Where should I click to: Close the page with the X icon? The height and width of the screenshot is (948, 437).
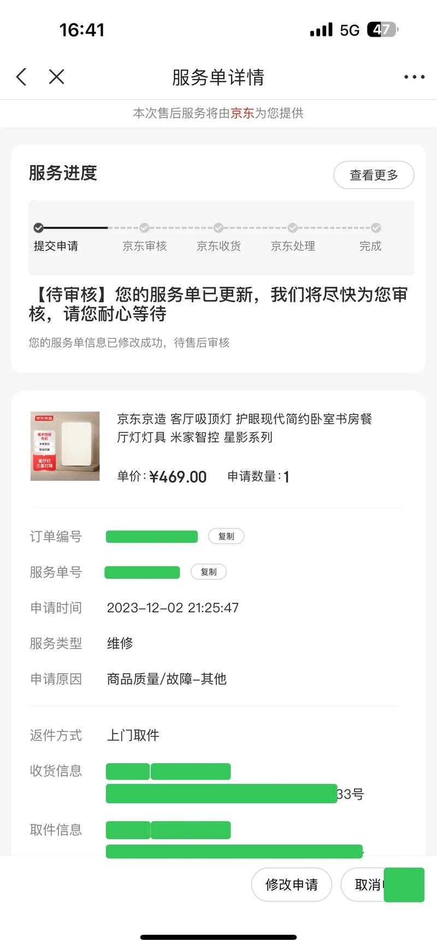[x=56, y=77]
